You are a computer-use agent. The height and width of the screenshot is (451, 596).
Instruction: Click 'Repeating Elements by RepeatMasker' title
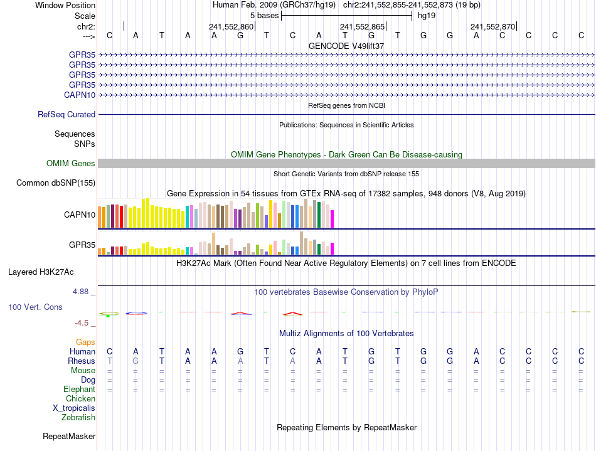(x=346, y=427)
